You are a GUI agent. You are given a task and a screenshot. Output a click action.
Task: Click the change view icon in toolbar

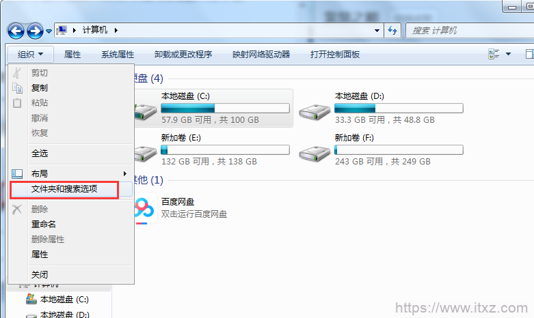pos(494,54)
